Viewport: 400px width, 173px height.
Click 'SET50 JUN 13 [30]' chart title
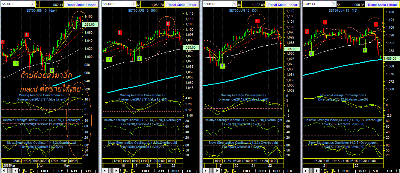coord(243,10)
